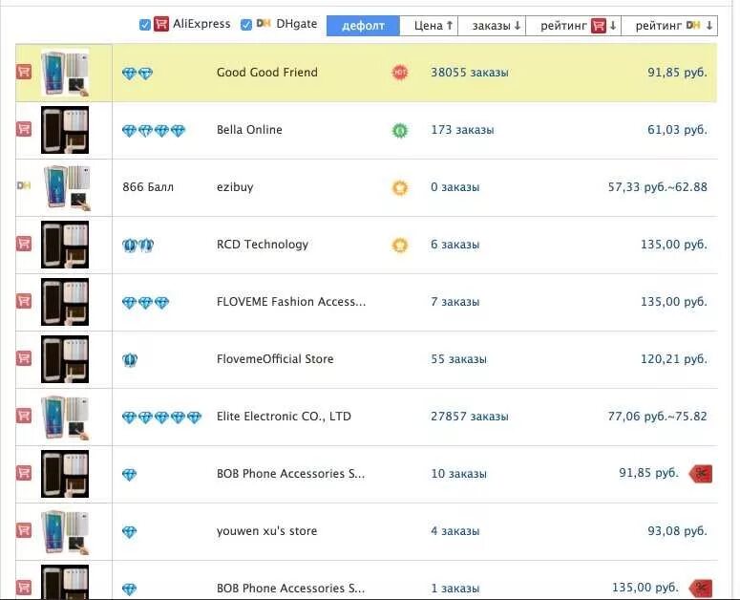Click five-diamond rating of Elite Electronic
The image size is (740, 600).
point(161,418)
